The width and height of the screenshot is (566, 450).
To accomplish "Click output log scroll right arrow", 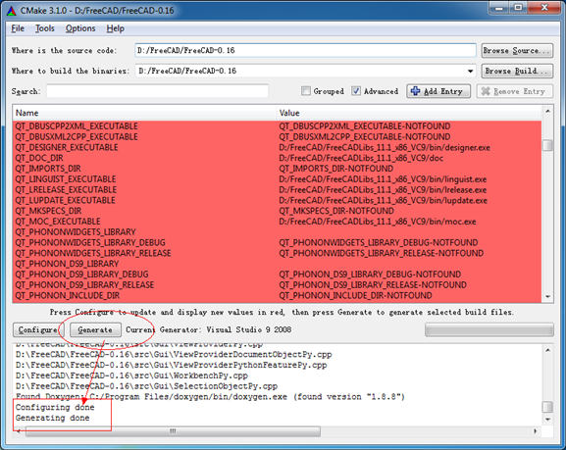I will 536,431.
